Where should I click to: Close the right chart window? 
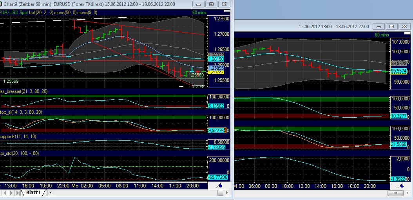tap(404, 27)
